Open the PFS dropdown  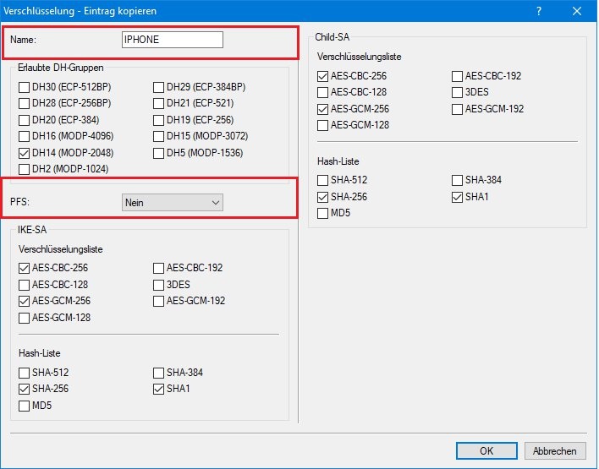pos(173,203)
